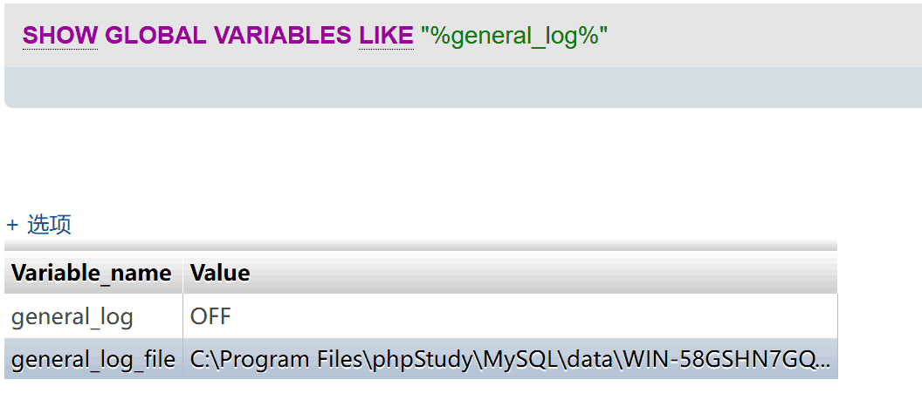Click the "%general_log%" string in the query

click(x=514, y=37)
